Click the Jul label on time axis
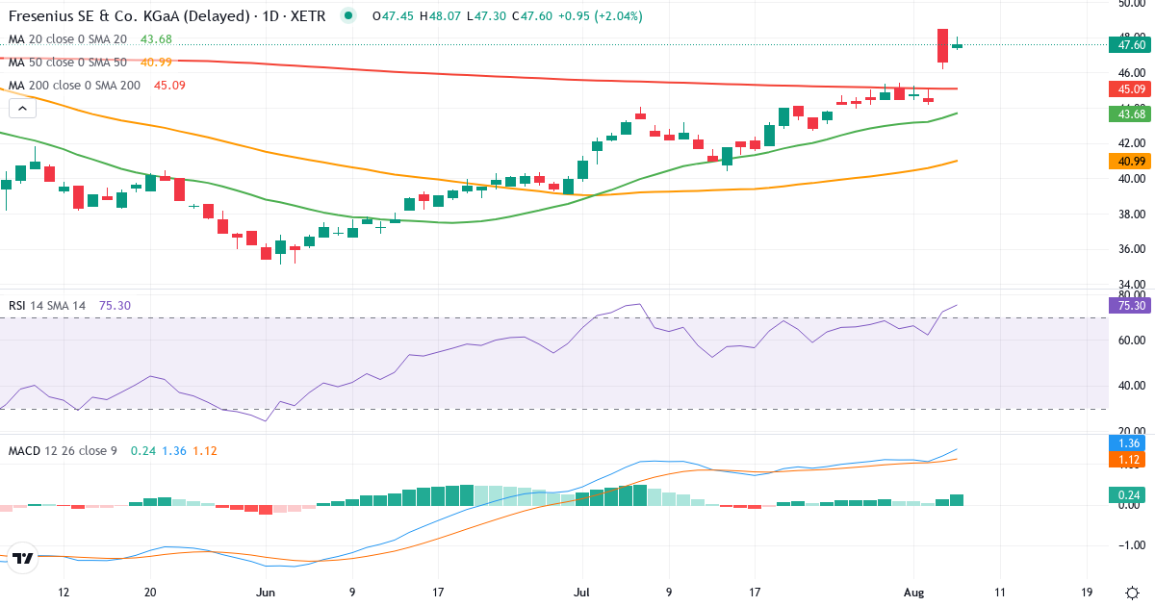1155x606 pixels. pos(580,593)
